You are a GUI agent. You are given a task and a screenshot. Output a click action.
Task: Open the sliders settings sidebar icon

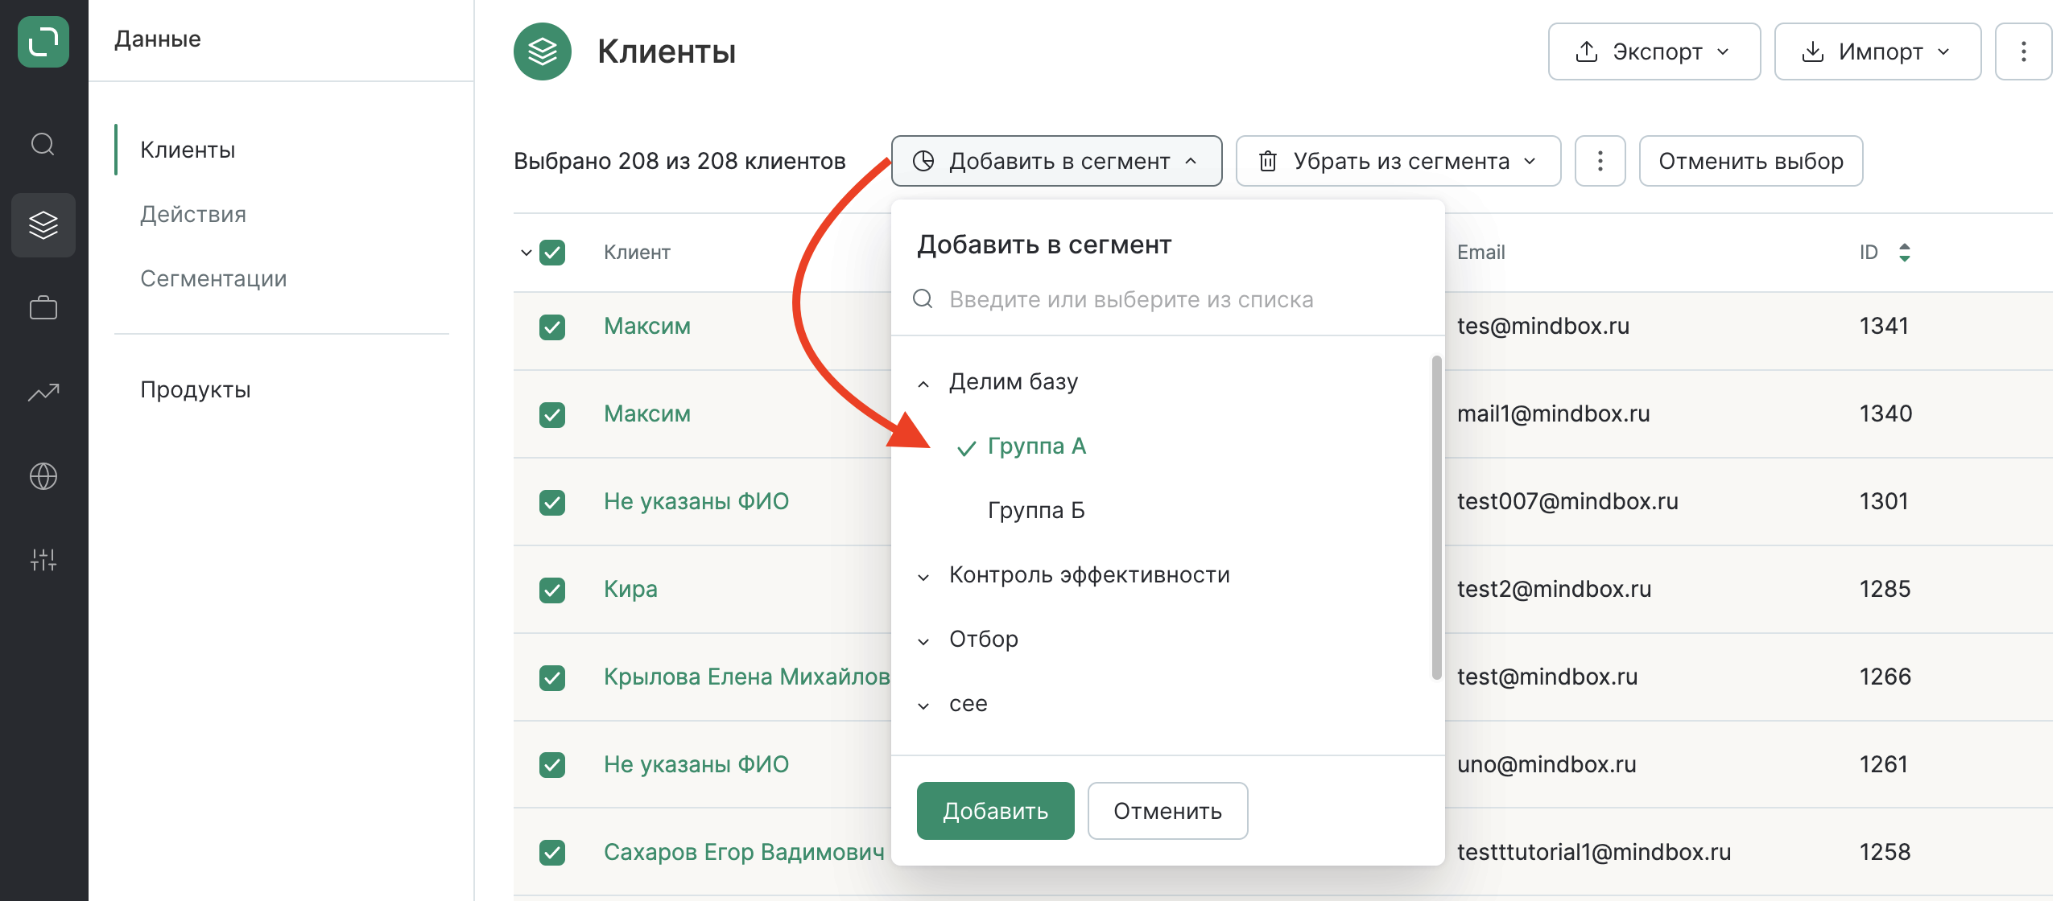click(x=43, y=560)
